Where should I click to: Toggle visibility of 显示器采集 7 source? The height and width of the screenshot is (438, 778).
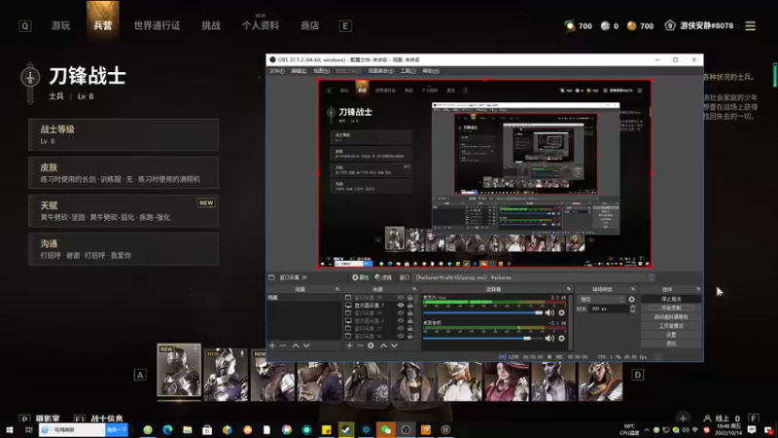pyautogui.click(x=401, y=306)
